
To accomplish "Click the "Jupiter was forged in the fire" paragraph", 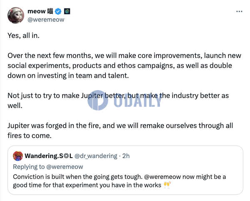I will pyautogui.click(x=120, y=131).
